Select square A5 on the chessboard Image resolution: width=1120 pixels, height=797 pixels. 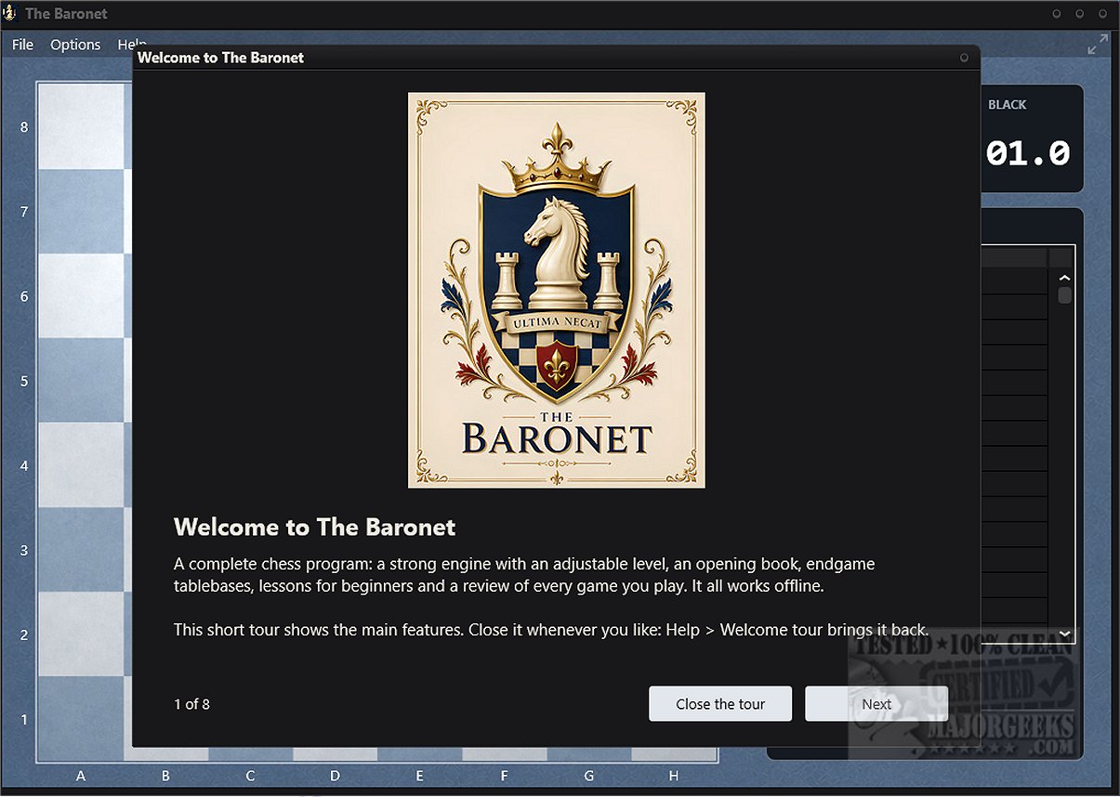(81, 380)
